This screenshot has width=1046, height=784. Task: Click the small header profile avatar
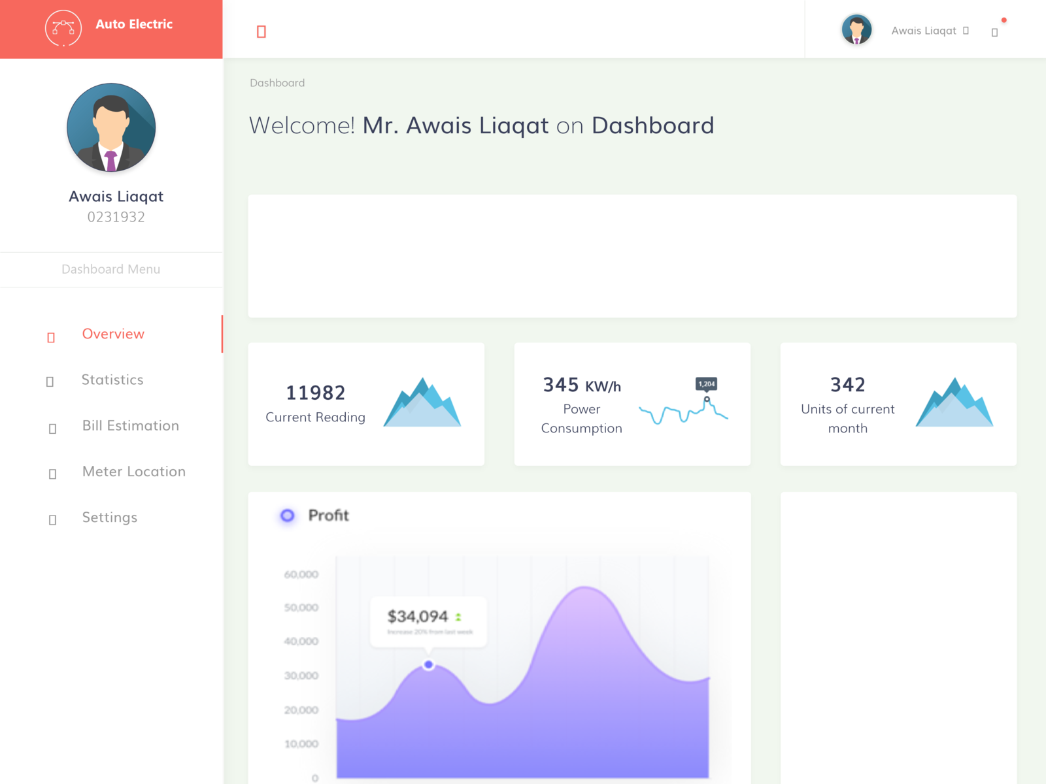click(x=856, y=29)
